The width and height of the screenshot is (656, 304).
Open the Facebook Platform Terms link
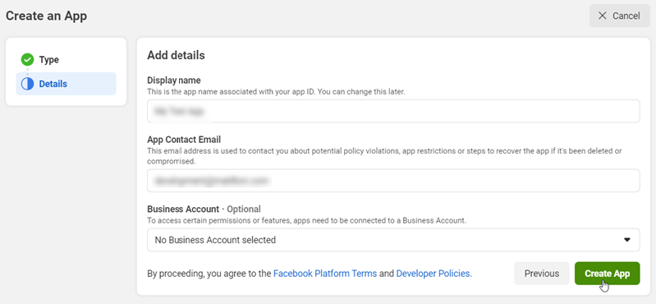(325, 274)
